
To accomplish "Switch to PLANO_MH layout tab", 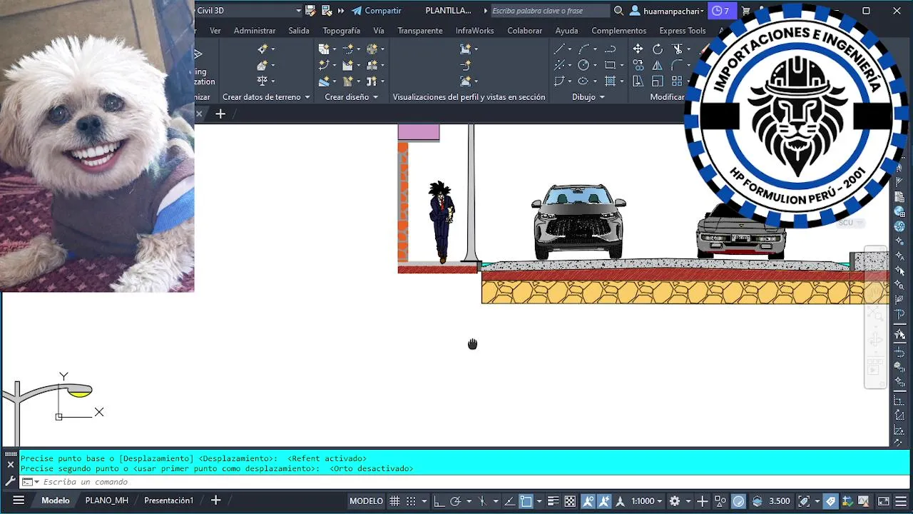I will point(107,500).
